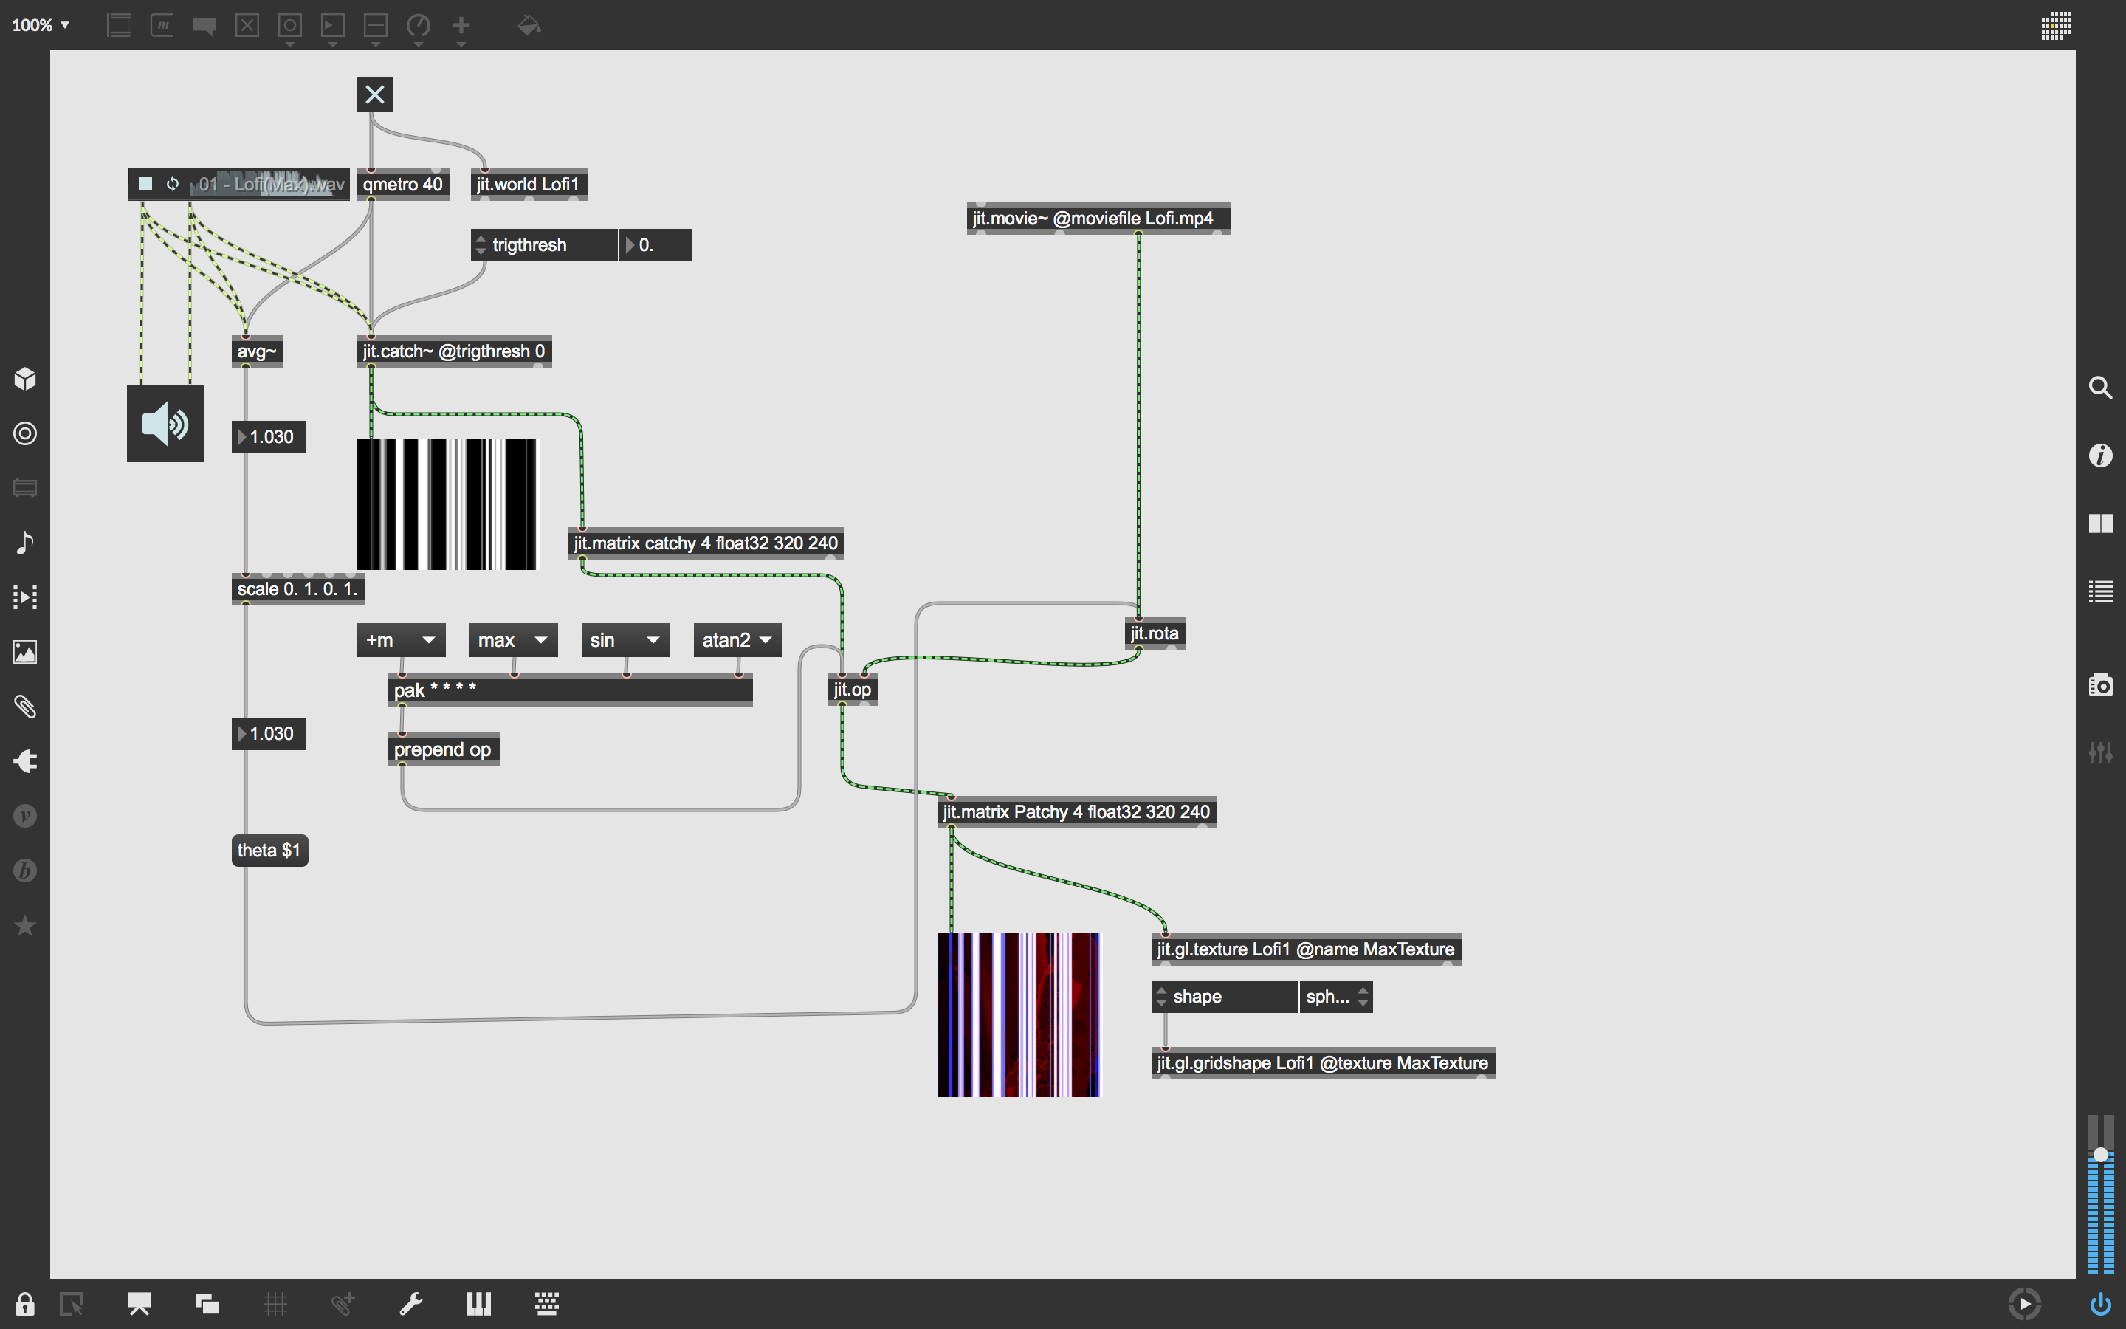2126x1329 pixels.
Task: Toggle the patcher lock icon
Action: click(24, 1303)
